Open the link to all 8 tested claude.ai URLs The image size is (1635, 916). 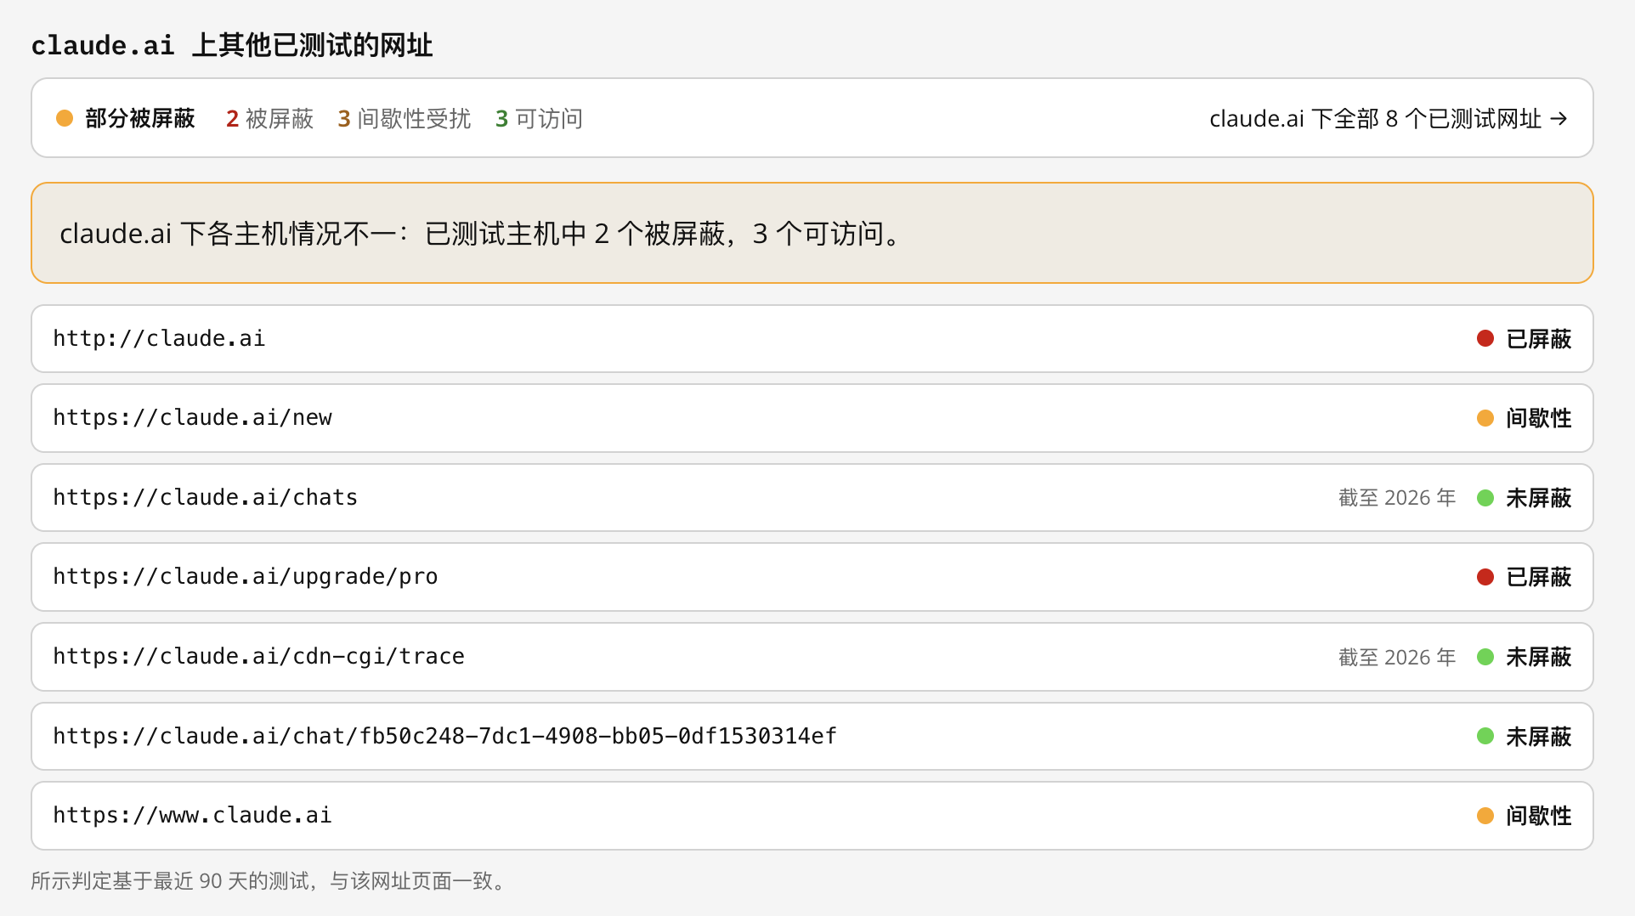[x=1389, y=119]
